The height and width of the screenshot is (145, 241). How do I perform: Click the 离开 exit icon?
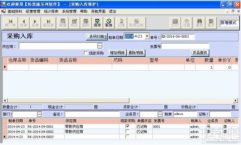click(x=211, y=23)
